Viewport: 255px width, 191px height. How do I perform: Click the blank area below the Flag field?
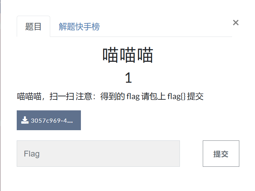[128, 179]
